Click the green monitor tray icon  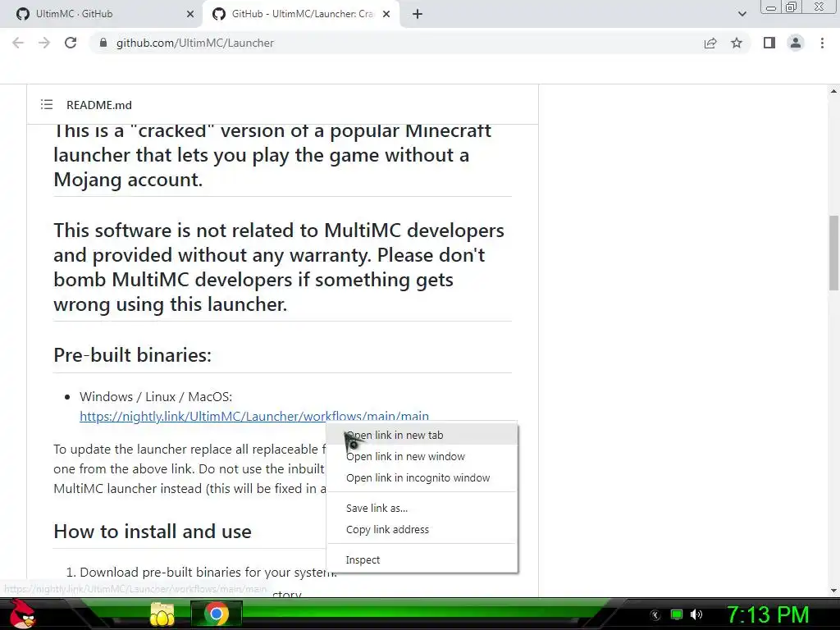(677, 614)
